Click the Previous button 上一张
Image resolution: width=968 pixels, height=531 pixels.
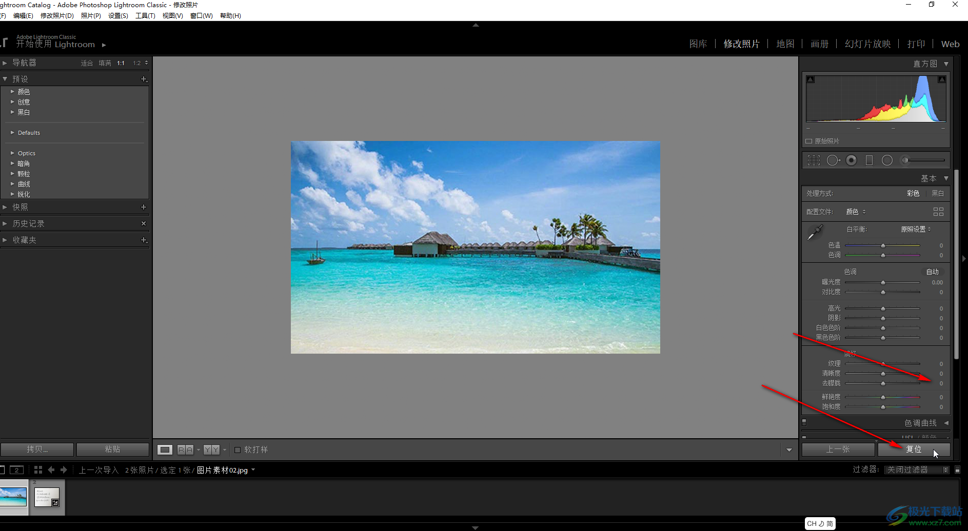coord(838,450)
